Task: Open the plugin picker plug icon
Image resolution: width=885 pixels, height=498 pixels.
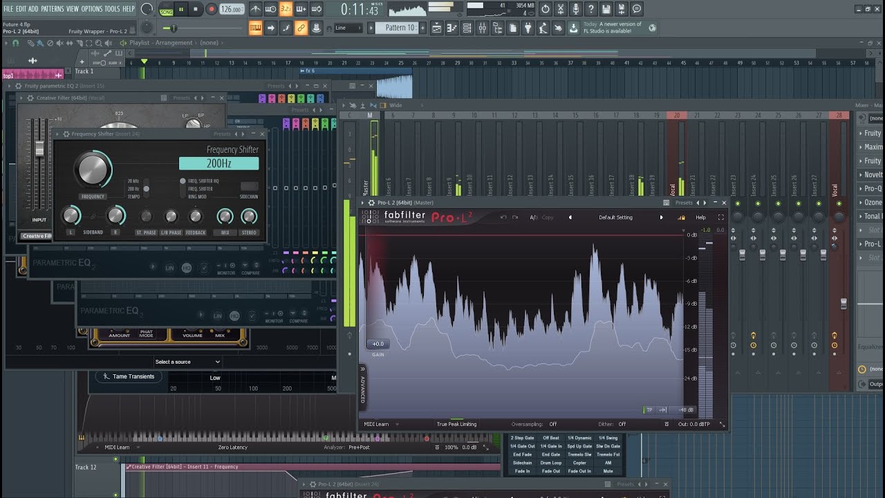Action: tap(528, 28)
